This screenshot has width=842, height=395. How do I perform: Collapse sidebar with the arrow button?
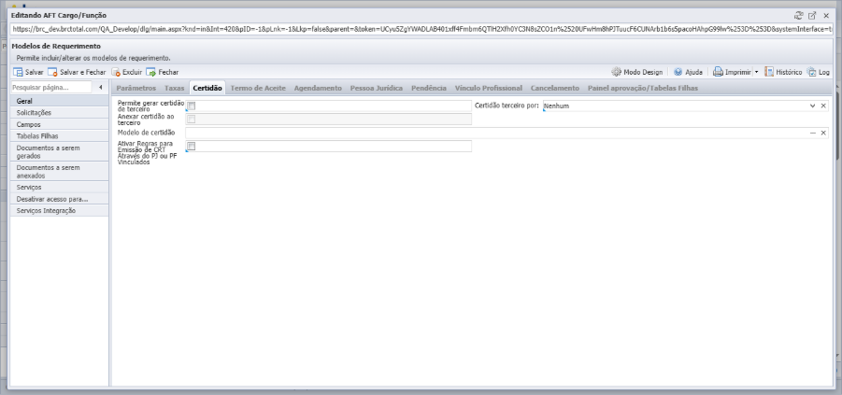coord(100,87)
